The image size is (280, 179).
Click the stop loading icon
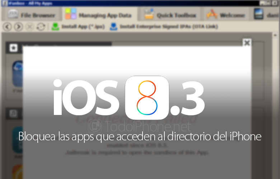click(x=29, y=27)
